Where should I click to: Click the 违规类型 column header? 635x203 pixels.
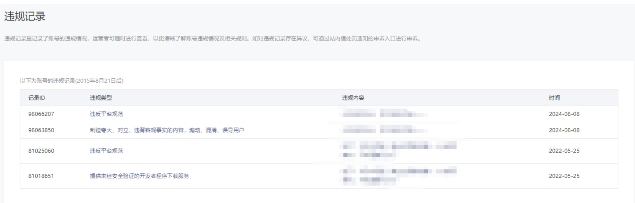101,98
